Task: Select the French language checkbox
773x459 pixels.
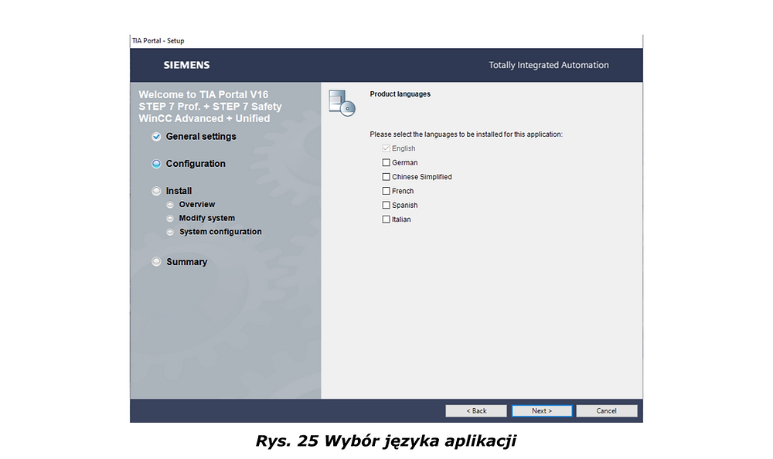Action: pyautogui.click(x=386, y=191)
